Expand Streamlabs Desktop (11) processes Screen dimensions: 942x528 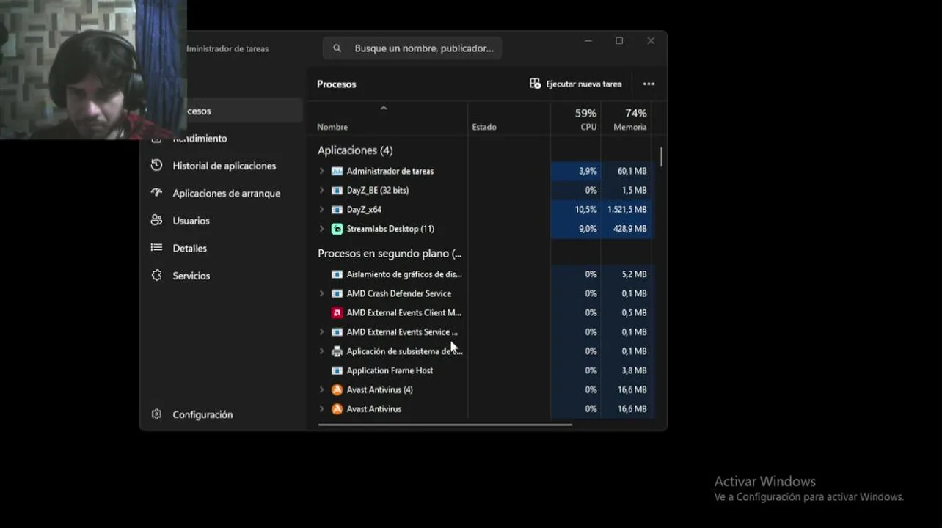coord(321,229)
